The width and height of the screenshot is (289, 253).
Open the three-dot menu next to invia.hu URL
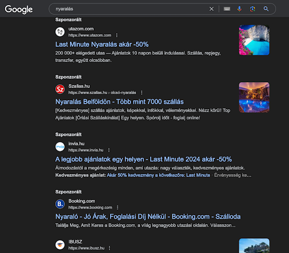pos(109,150)
